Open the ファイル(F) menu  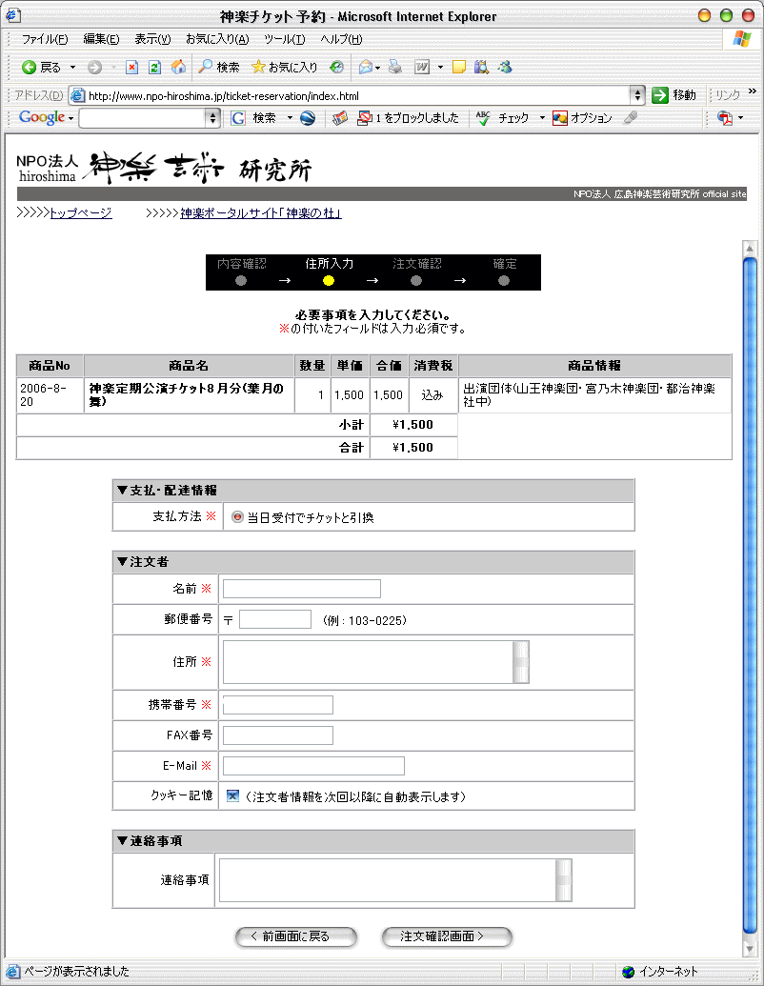point(45,39)
